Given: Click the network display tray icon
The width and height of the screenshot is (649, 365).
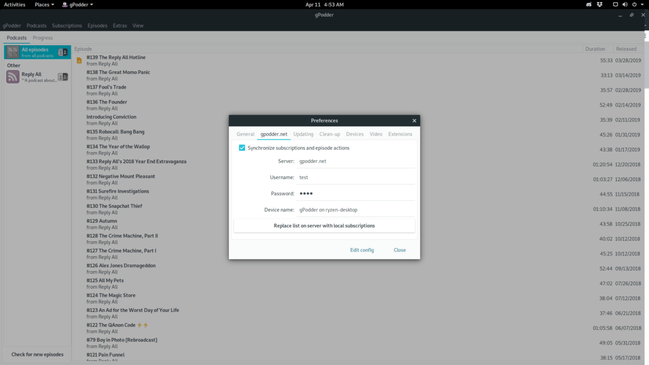Looking at the screenshot, I should click(616, 4).
